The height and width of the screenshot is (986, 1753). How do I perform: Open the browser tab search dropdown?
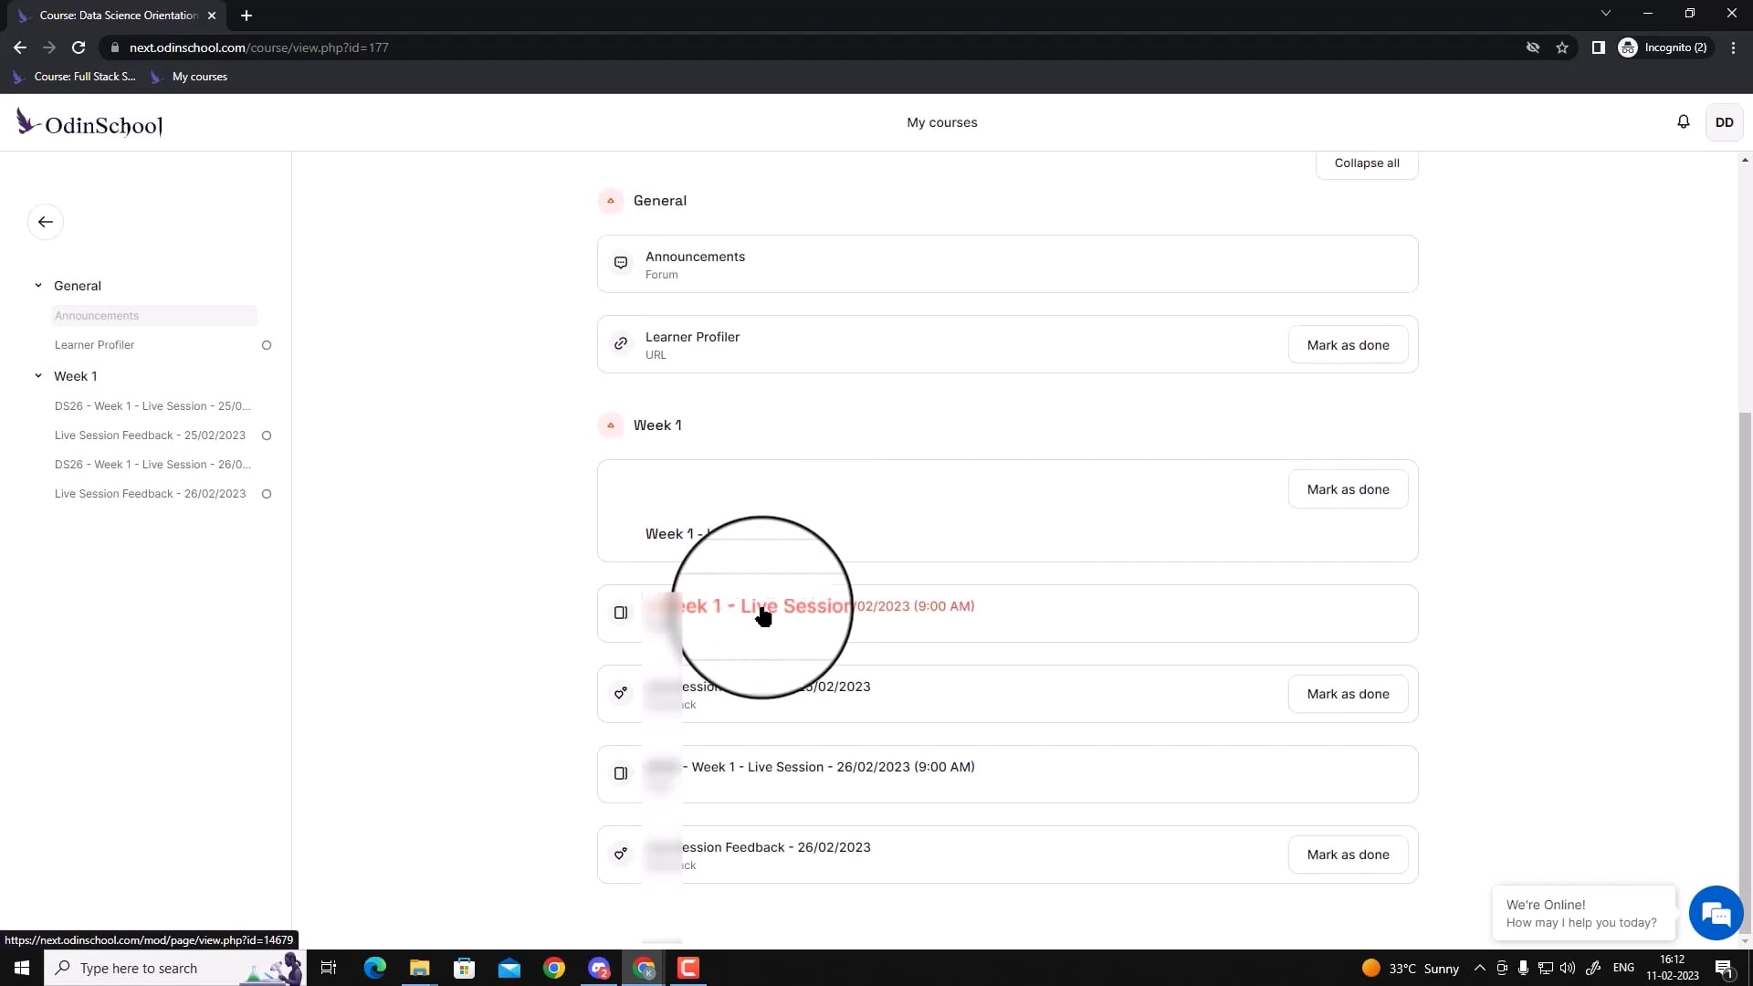(x=1605, y=13)
